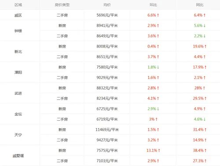Click the 0.4% 环比 value

pos(153,46)
